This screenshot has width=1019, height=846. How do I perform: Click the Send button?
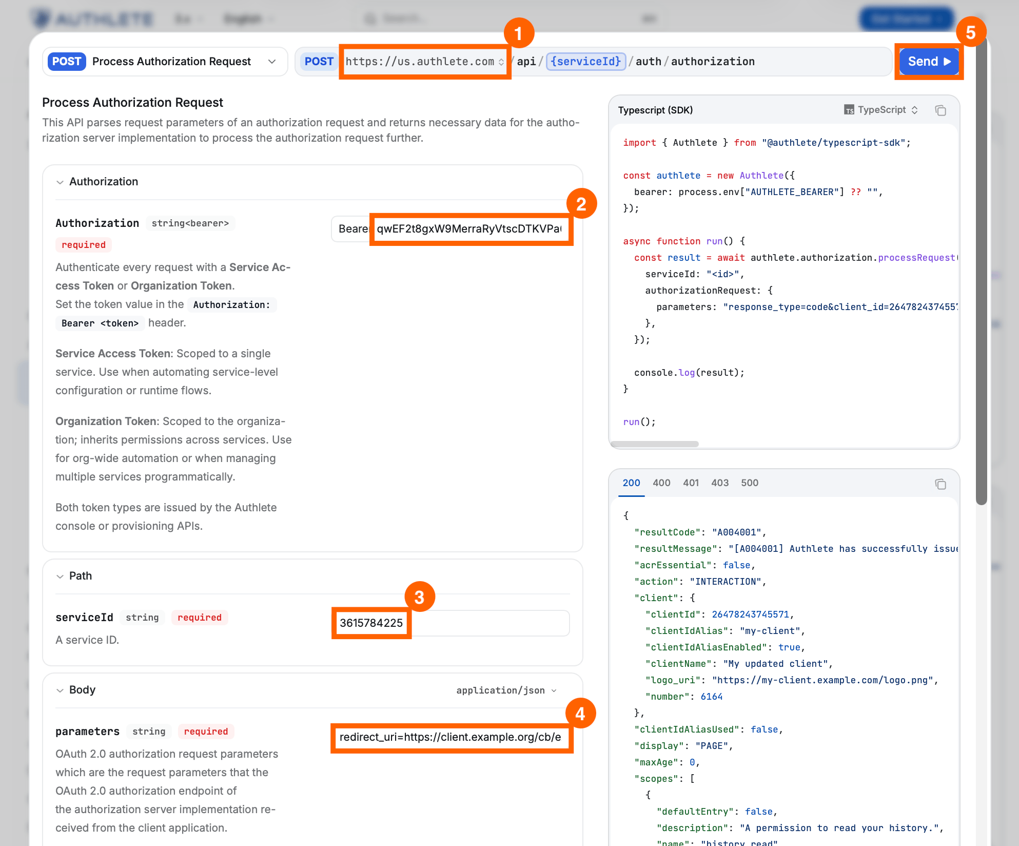(929, 62)
